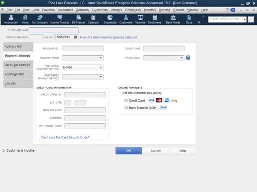
Task: Click the search magnifier button
Action: point(251,19)
